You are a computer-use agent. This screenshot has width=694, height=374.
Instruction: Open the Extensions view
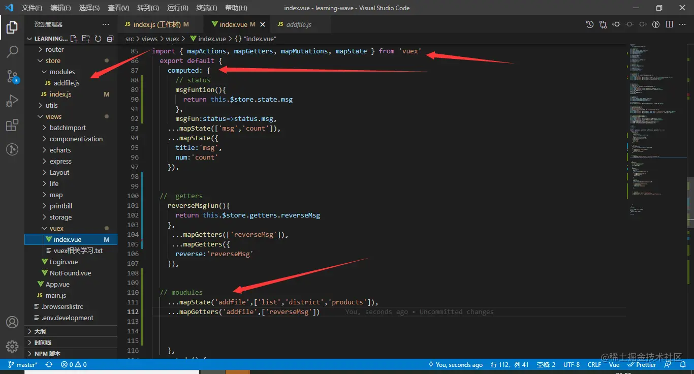pos(12,125)
